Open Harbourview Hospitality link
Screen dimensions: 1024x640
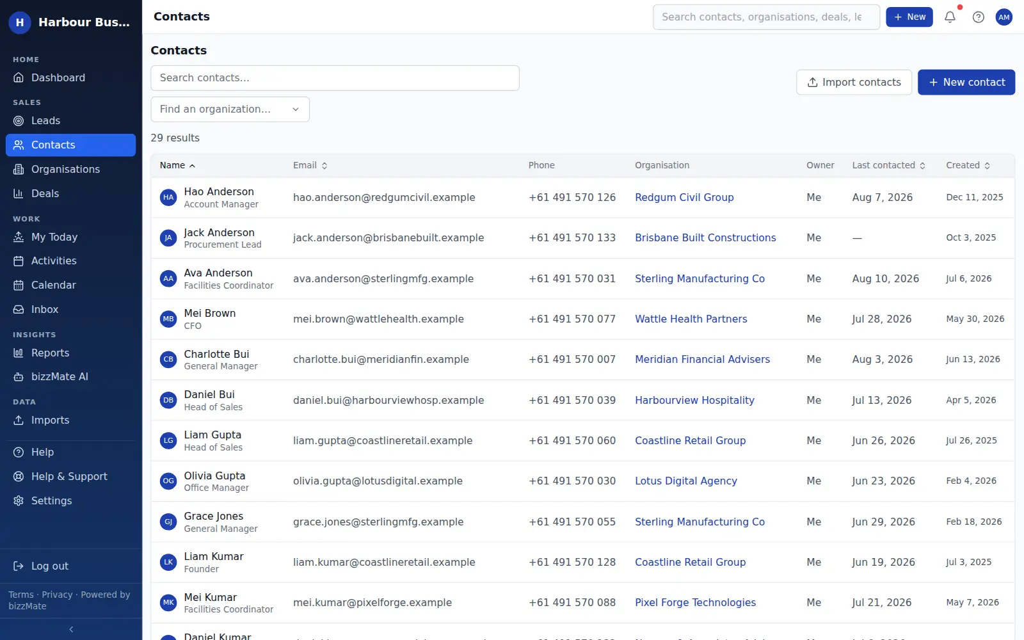[x=694, y=400]
